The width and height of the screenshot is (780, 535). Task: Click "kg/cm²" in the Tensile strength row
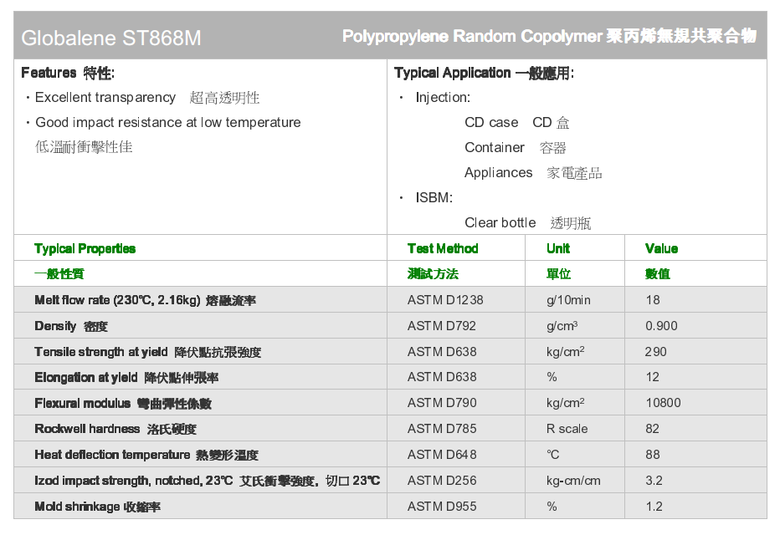click(565, 352)
